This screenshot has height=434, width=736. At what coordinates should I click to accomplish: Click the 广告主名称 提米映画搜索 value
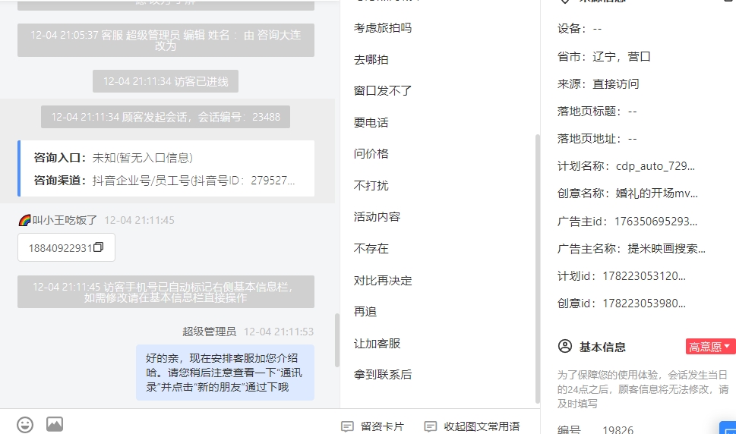(667, 248)
